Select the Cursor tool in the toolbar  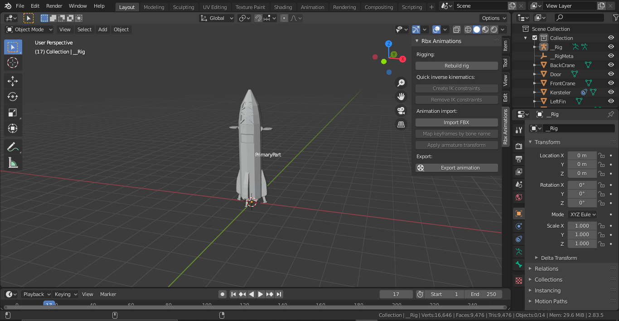pyautogui.click(x=13, y=63)
